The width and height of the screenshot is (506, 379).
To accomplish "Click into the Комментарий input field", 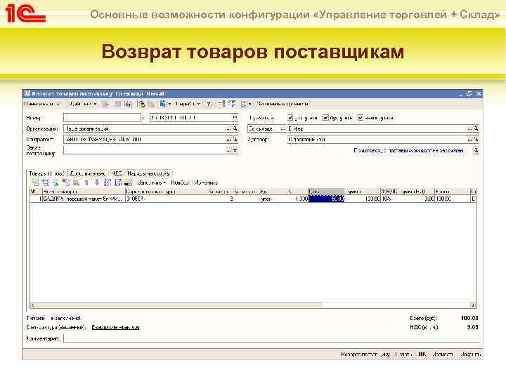I will pos(271,339).
